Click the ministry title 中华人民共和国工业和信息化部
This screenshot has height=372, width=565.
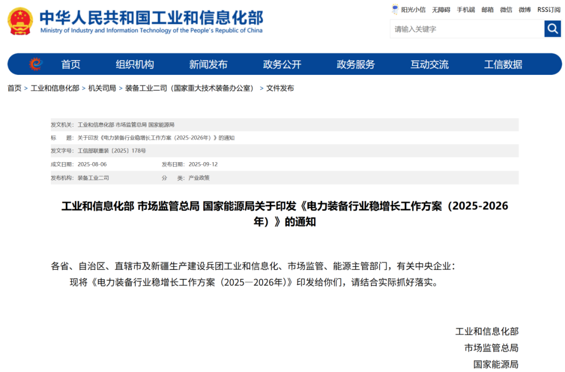point(151,17)
